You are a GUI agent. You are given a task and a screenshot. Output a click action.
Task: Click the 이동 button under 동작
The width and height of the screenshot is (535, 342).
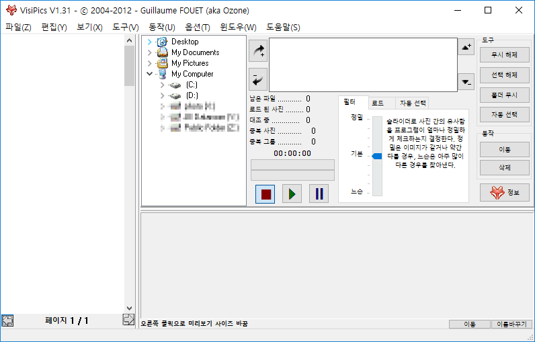pos(504,150)
